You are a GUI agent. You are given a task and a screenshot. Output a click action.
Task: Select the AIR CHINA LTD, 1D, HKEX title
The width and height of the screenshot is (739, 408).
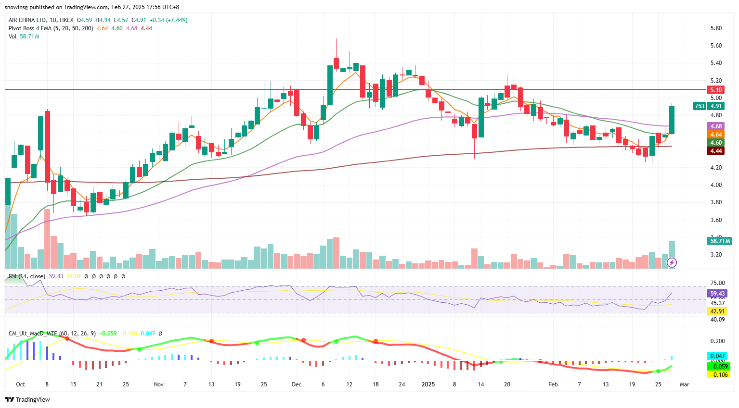pos(41,20)
